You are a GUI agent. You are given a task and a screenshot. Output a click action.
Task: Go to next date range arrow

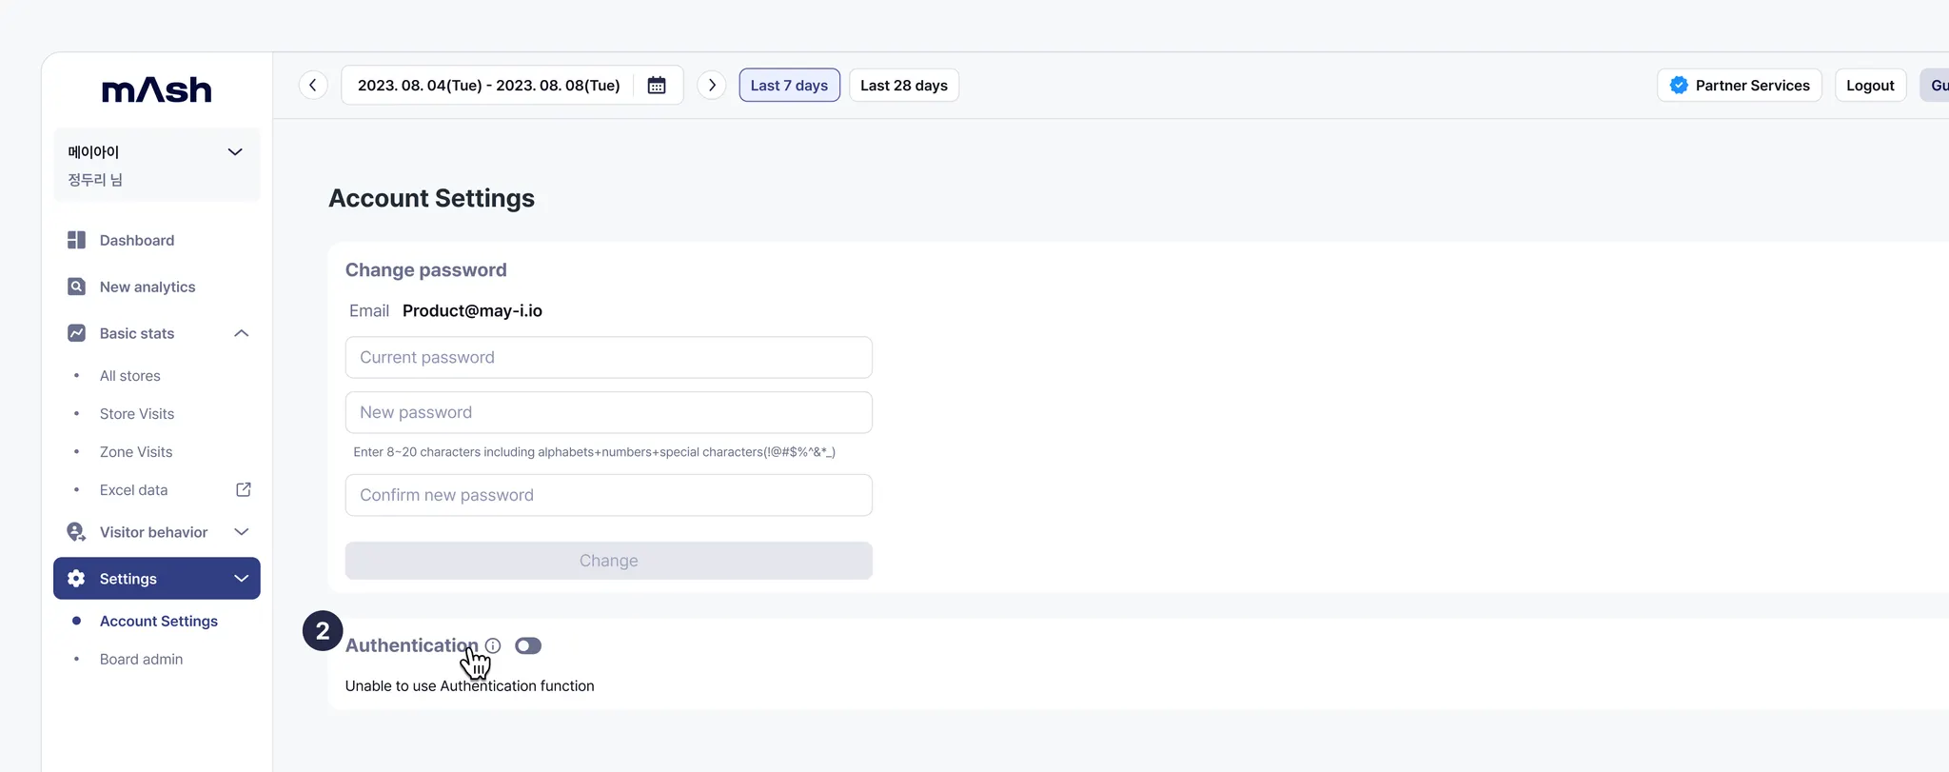[x=712, y=86]
